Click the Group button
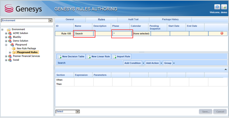 (168, 63)
